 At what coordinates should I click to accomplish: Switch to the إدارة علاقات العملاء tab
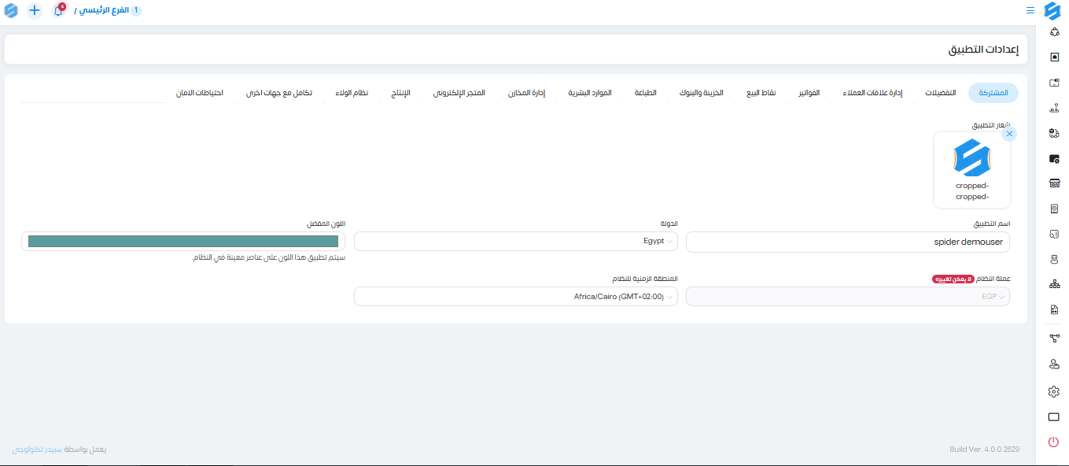(x=872, y=93)
